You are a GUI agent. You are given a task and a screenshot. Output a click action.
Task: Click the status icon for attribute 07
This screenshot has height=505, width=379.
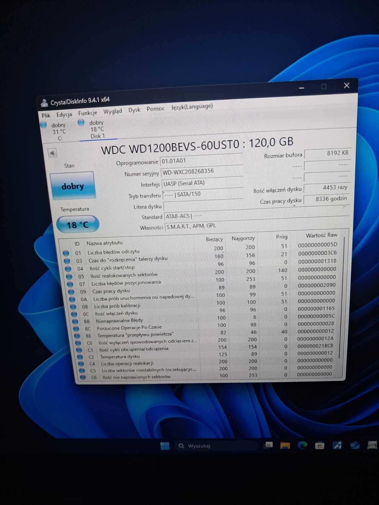point(70,285)
